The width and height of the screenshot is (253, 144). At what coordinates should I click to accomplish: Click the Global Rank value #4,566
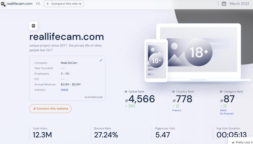pyautogui.click(x=140, y=99)
